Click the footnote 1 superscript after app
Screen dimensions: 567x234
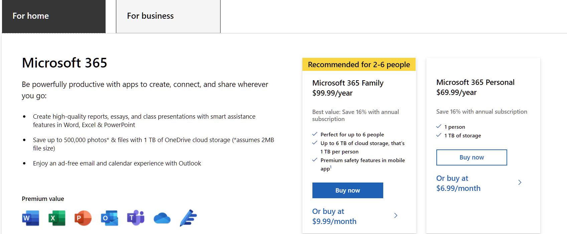pos(331,167)
